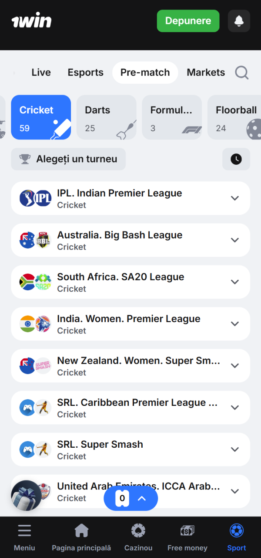Switch to the Live tab
Viewport: 261px width, 558px height.
tap(41, 72)
